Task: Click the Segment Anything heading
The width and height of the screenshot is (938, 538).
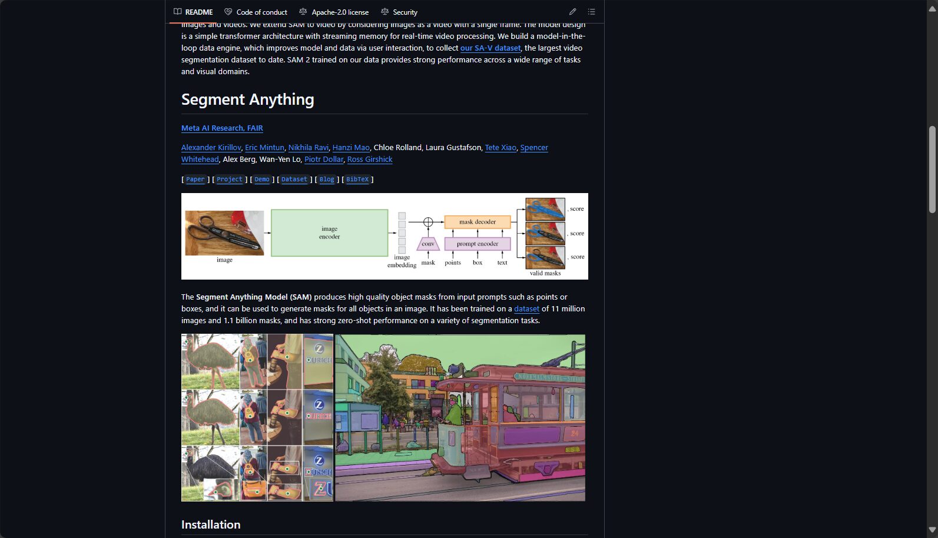Action: (x=248, y=99)
